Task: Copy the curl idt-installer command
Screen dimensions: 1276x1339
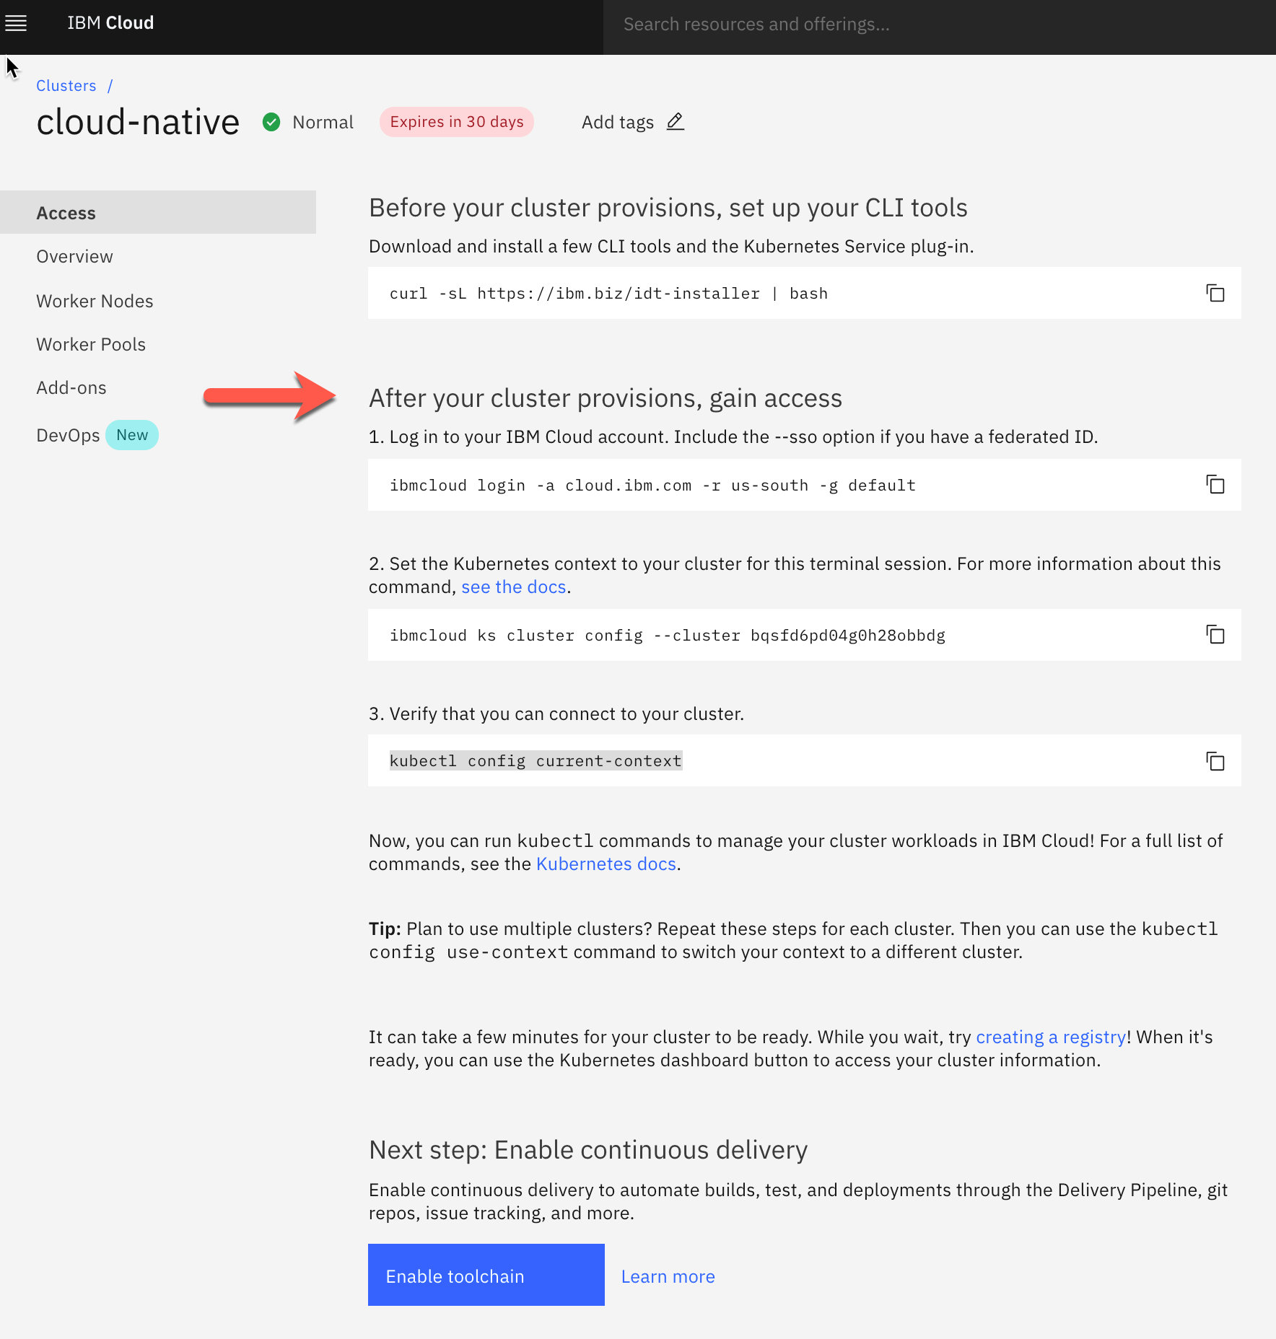Action: 1215,293
